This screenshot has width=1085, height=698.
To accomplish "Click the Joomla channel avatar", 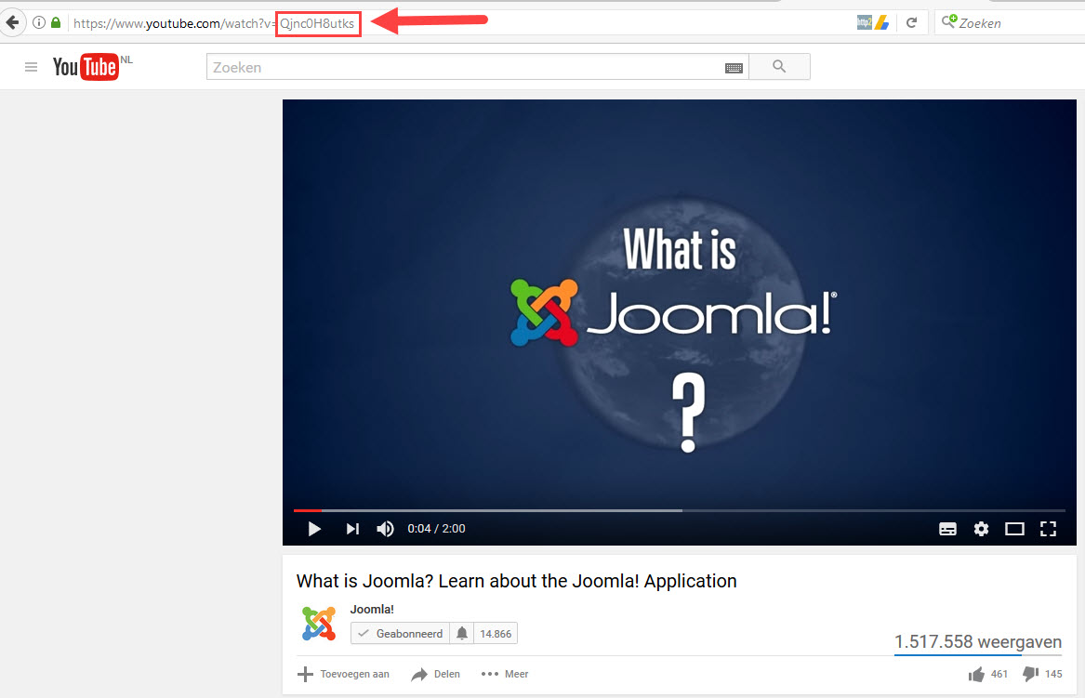I will click(319, 624).
